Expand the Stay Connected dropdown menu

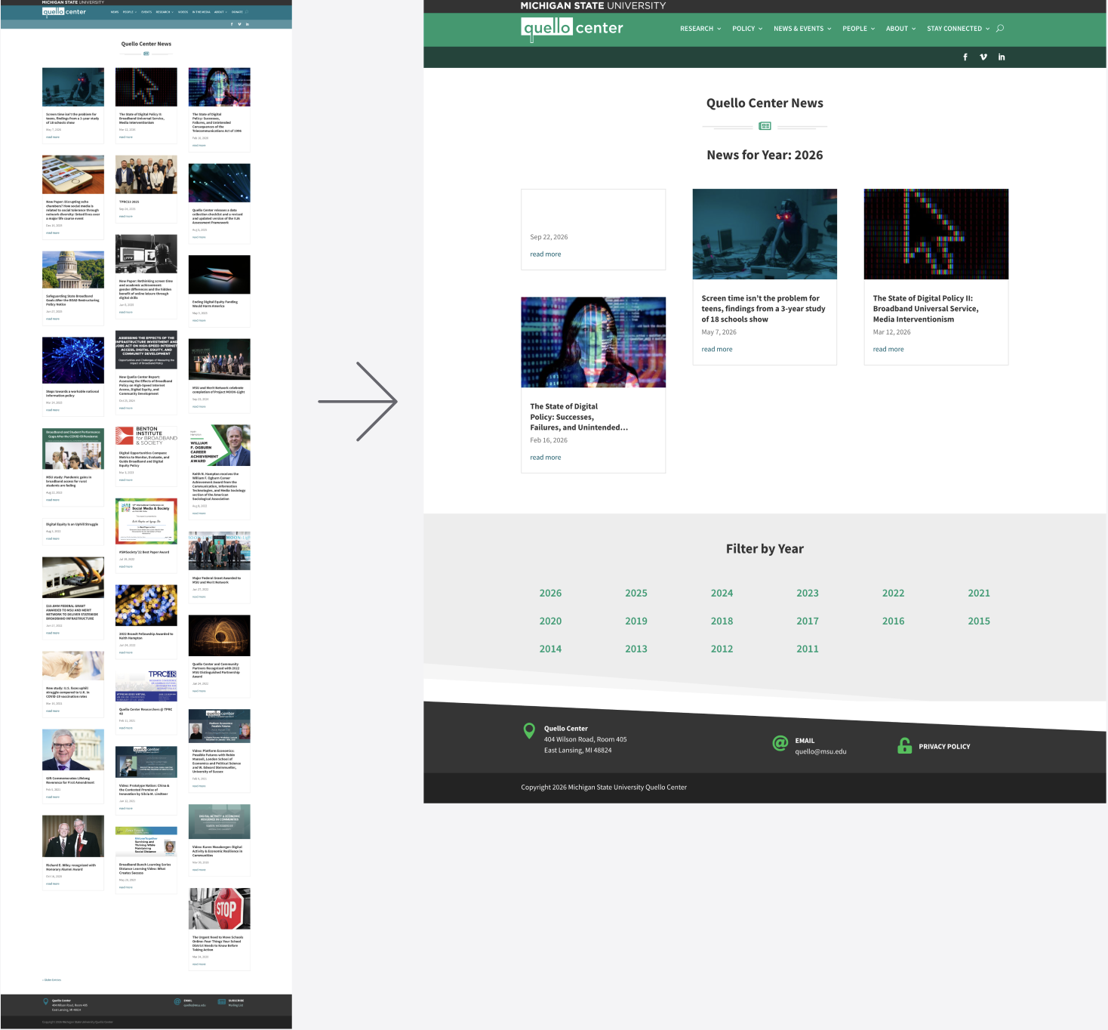pyautogui.click(x=959, y=29)
